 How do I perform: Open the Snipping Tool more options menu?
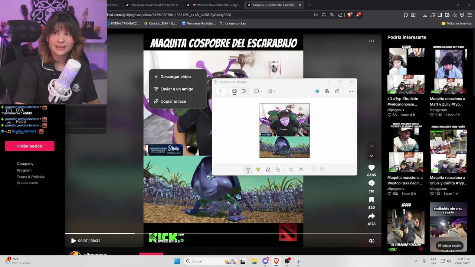click(x=350, y=91)
